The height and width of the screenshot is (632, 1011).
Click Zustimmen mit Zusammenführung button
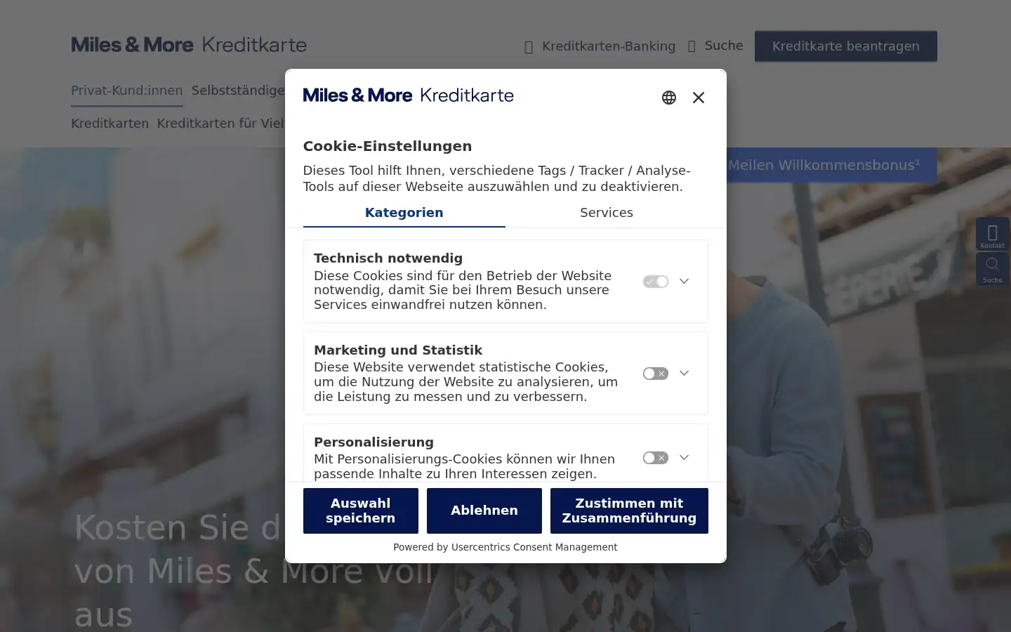pos(629,511)
